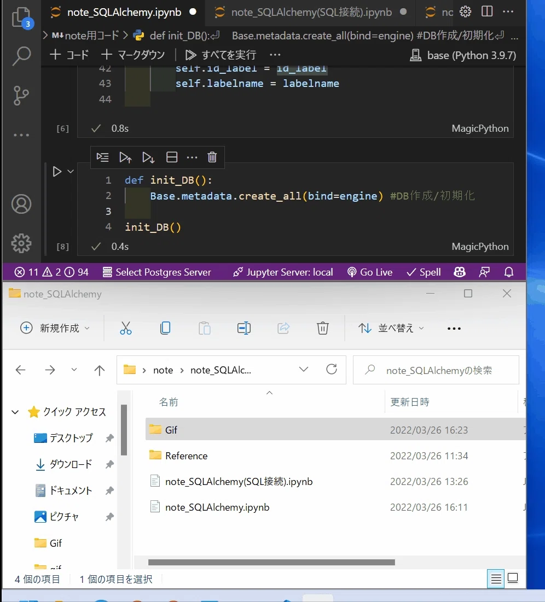545x602 pixels.
Task: Select the Reference folder
Action: click(x=335, y=455)
